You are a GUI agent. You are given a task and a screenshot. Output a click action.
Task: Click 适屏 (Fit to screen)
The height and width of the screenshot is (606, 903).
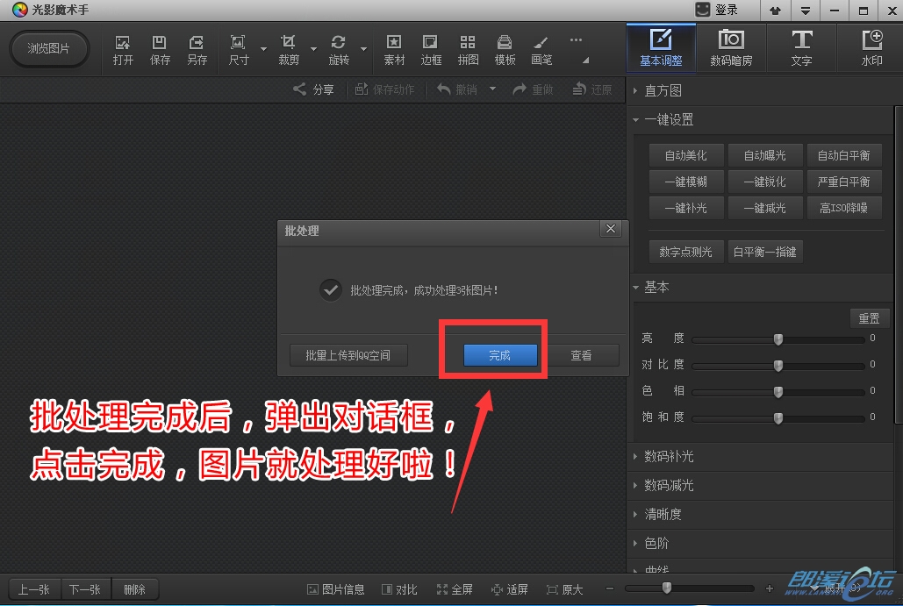coord(510,589)
